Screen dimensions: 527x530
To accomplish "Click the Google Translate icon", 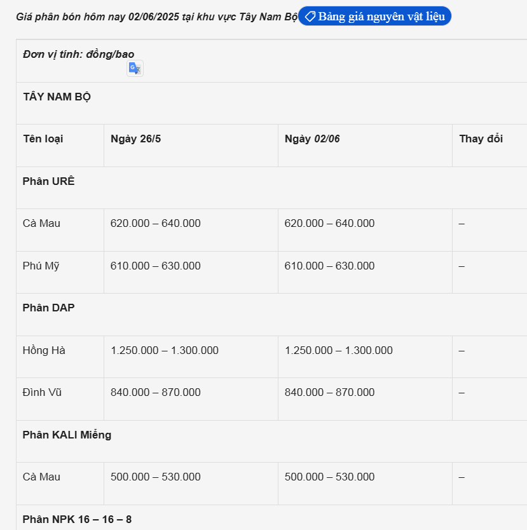I will tap(135, 69).
